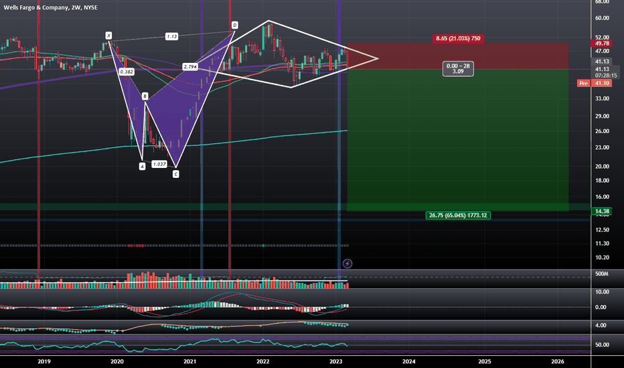Click the 1.037 ratio label
Screen dimensions: 624x368
pos(159,164)
